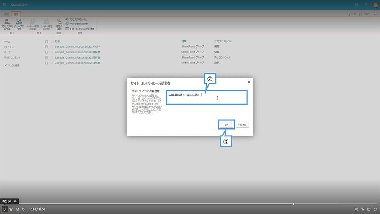This screenshot has width=380, height=214.
Task: Click 編集 permission level text
Action: tap(217, 46)
